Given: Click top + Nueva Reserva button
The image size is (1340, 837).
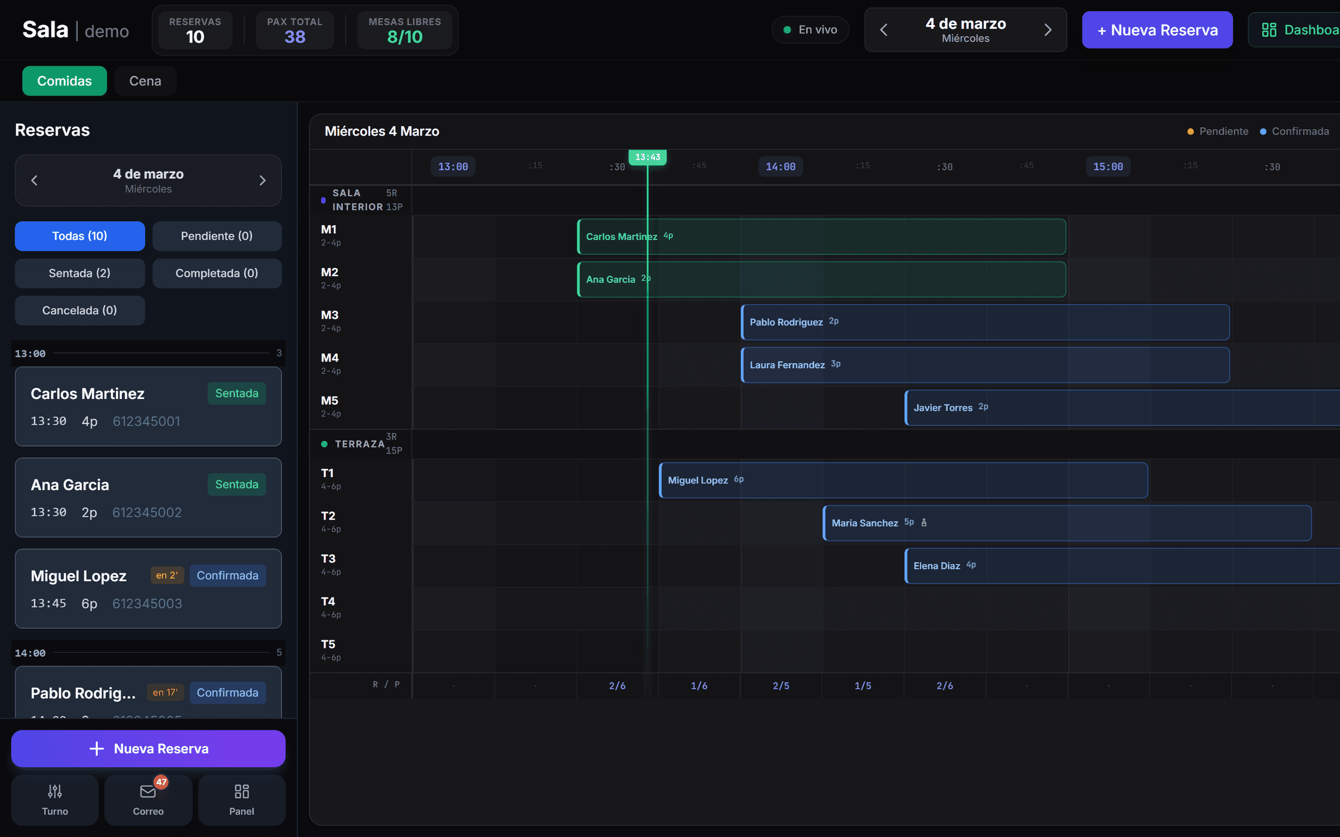Looking at the screenshot, I should tap(1157, 30).
